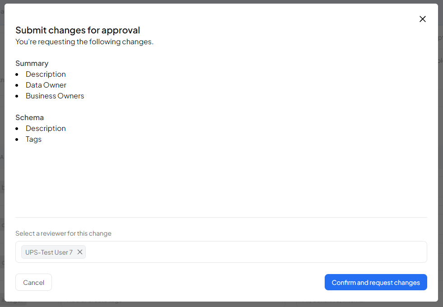Click the 'Select a reviewer for this change' label
The width and height of the screenshot is (443, 307).
tap(63, 233)
